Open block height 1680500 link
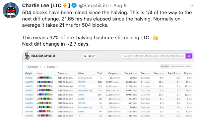197x122 pixels. pyautogui.click(x=29, y=95)
